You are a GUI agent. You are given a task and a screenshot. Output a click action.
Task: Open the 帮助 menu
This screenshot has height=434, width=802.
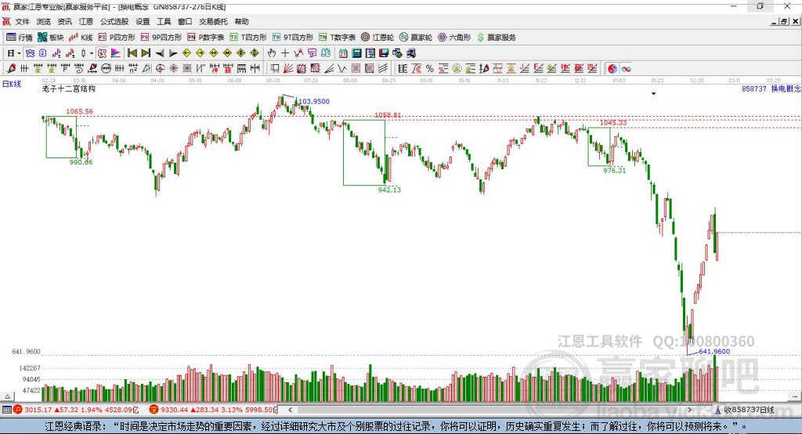click(x=241, y=21)
